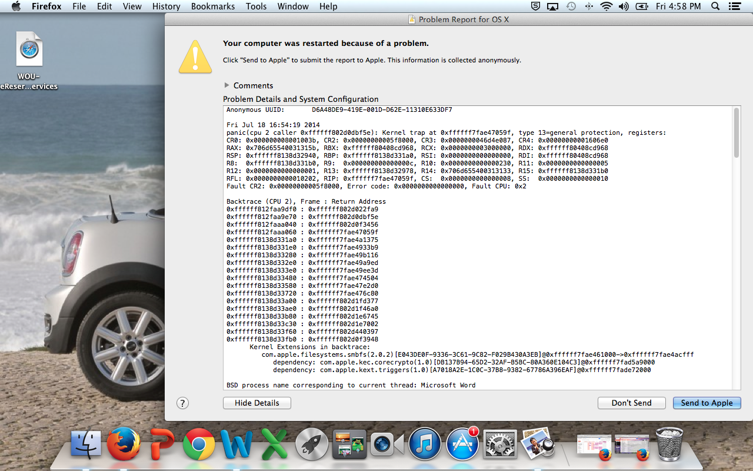
Task: Open System Preferences from the Dock
Action: pyautogui.click(x=500, y=445)
